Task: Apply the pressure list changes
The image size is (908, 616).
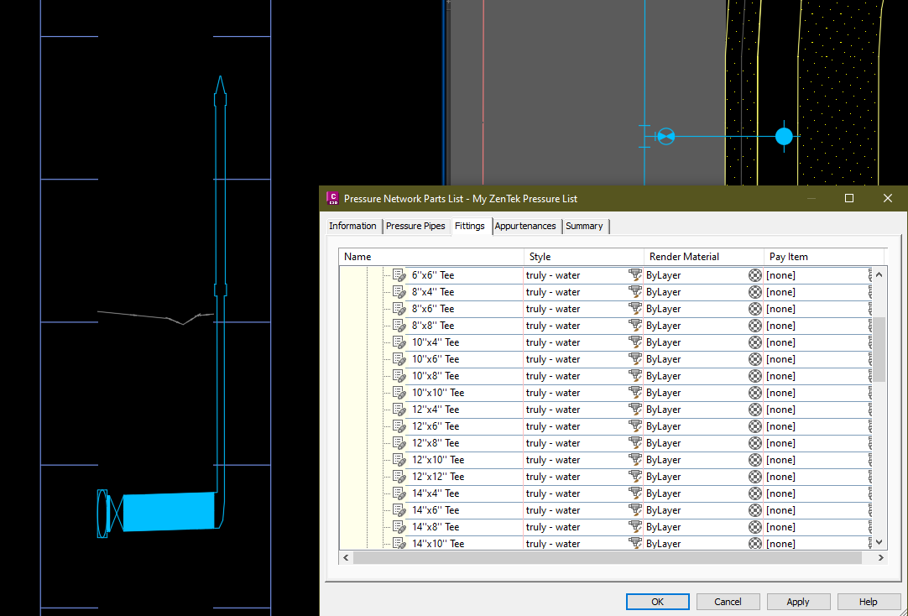Action: (798, 601)
